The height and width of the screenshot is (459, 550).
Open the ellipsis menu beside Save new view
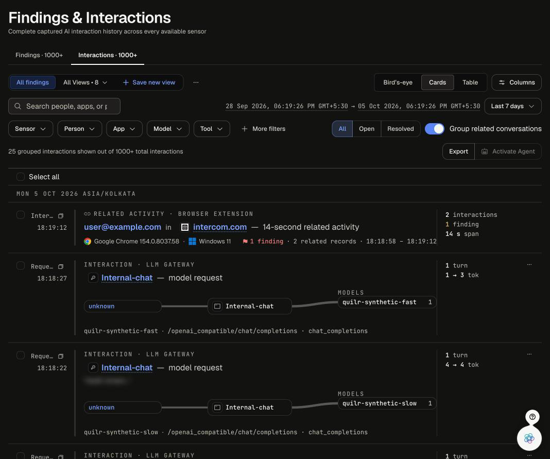(196, 82)
